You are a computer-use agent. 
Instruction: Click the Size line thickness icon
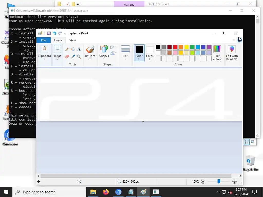(125, 49)
